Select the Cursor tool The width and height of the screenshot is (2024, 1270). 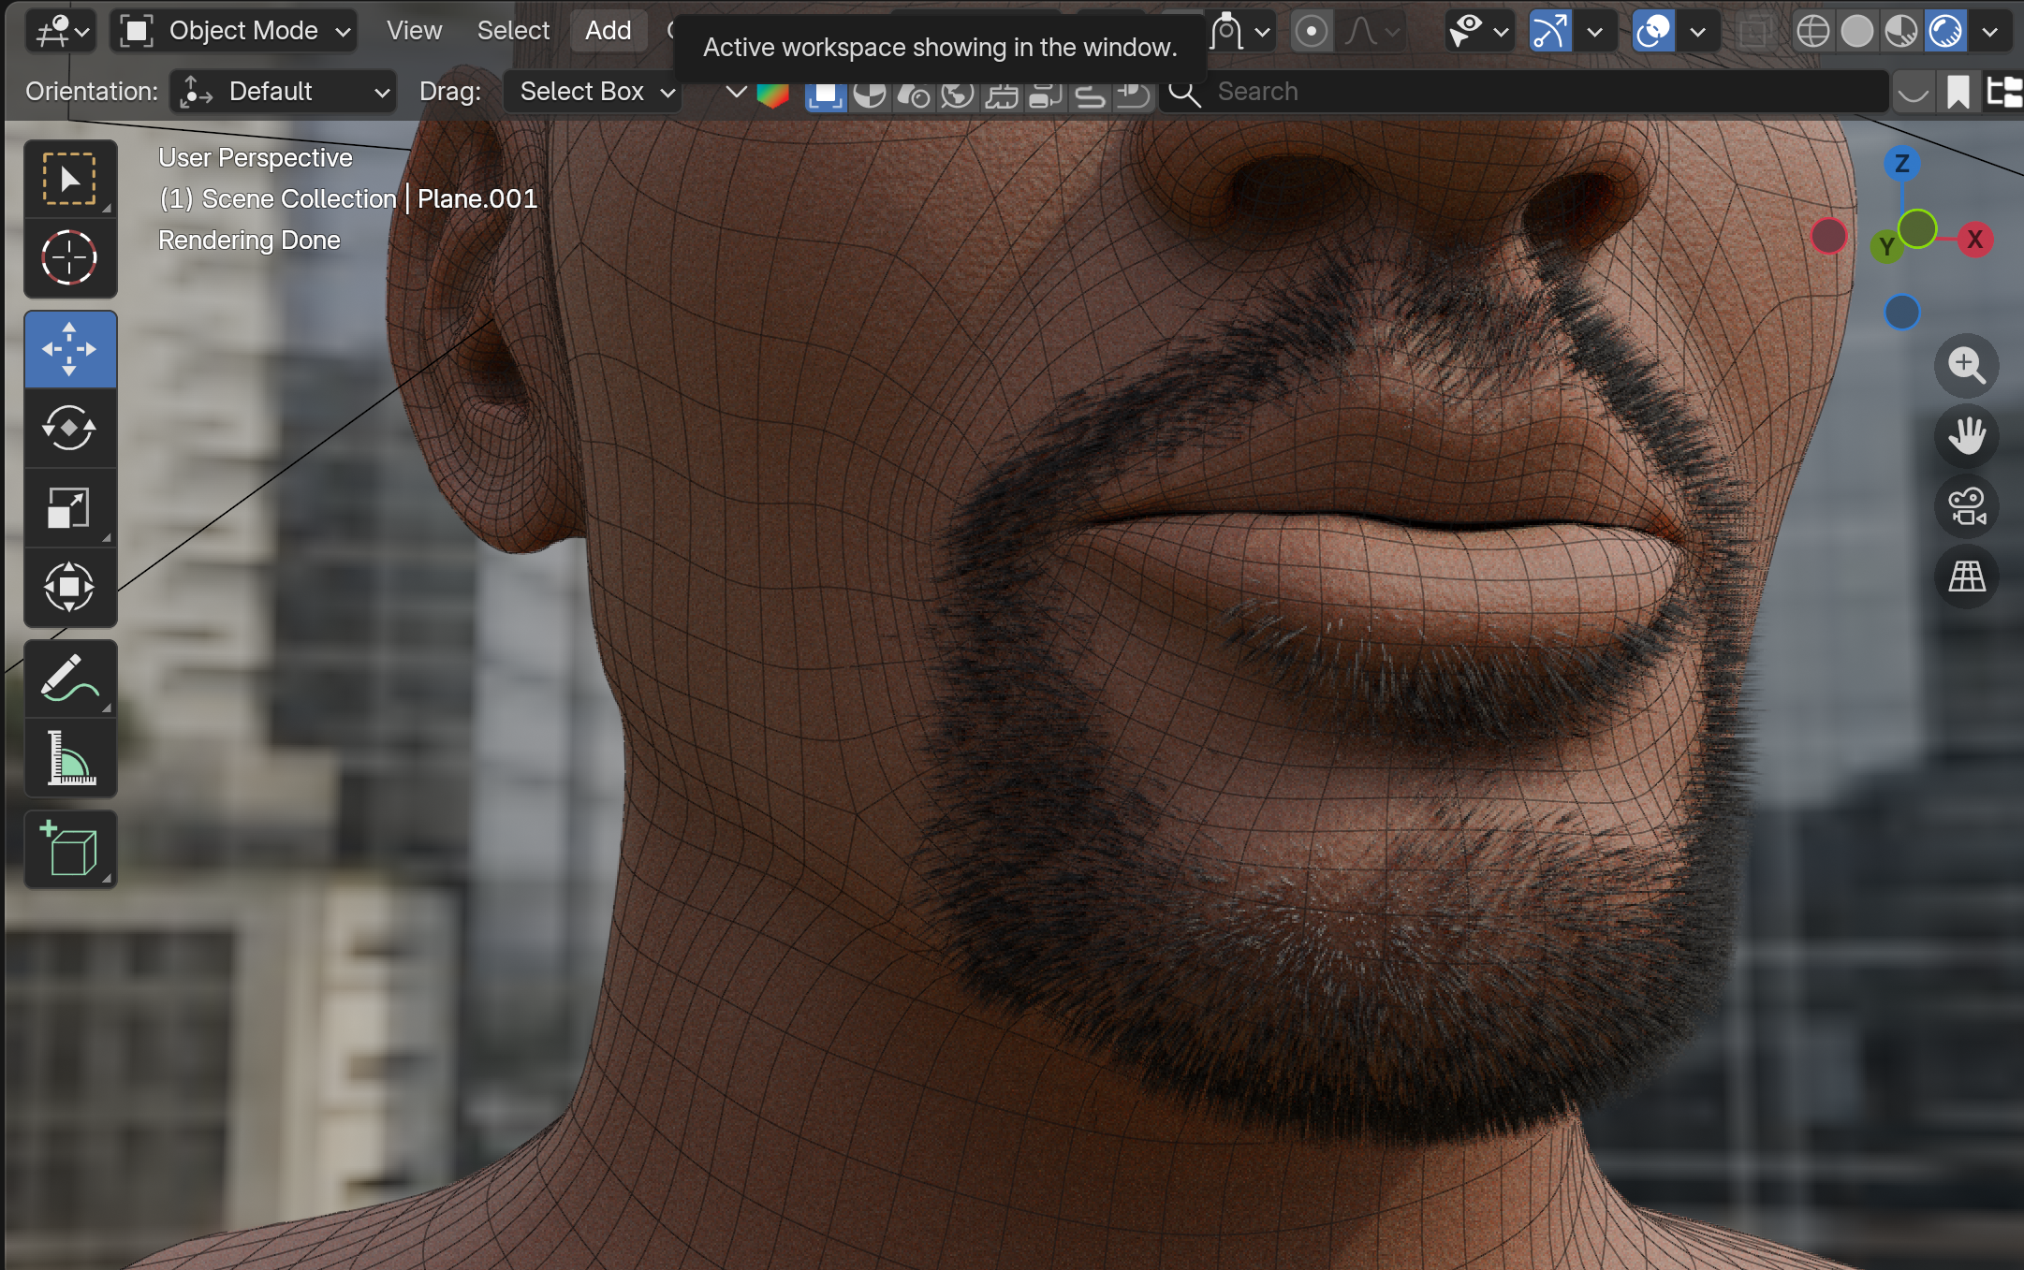(x=69, y=257)
